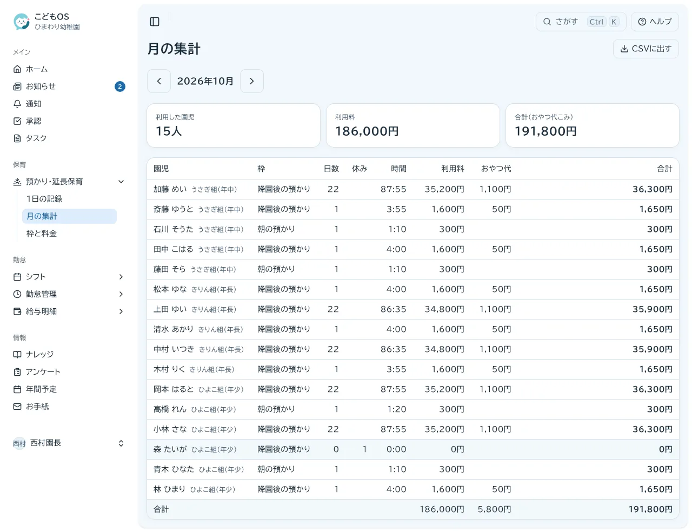Click the 合計 column header
The image size is (692, 532).
click(x=665, y=169)
